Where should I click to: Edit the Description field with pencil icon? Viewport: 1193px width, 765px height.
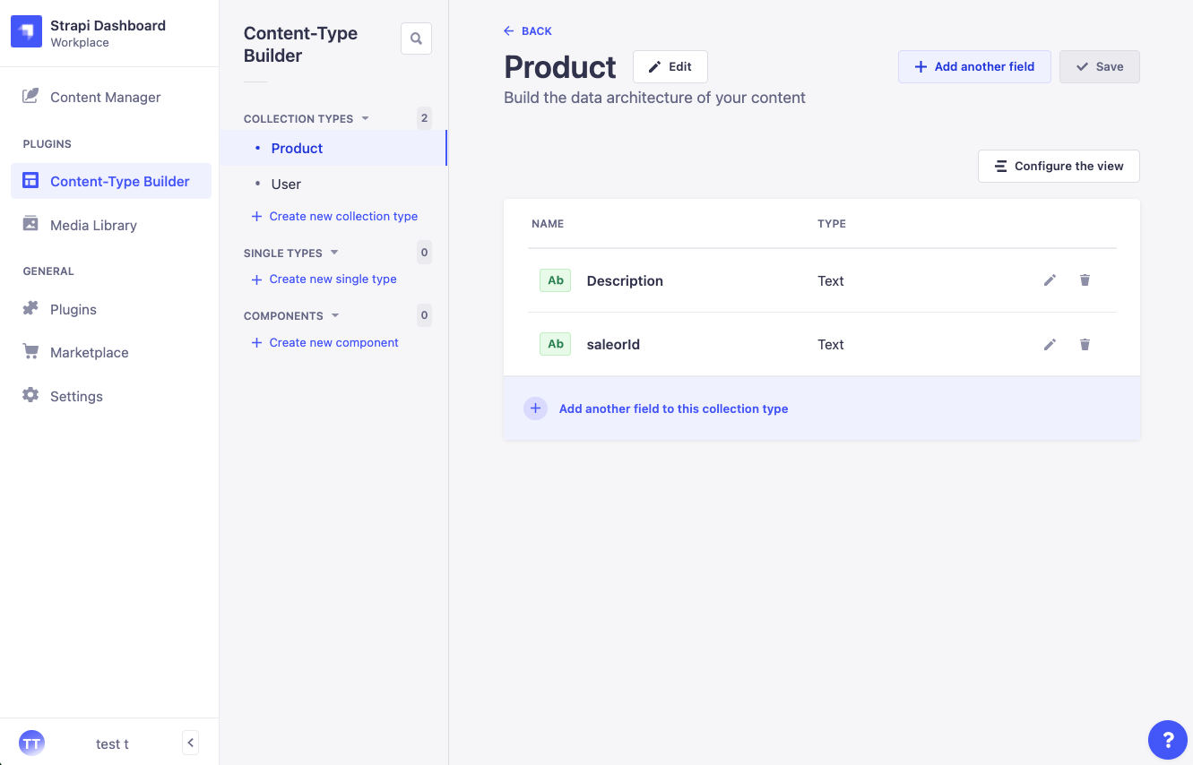(x=1050, y=280)
